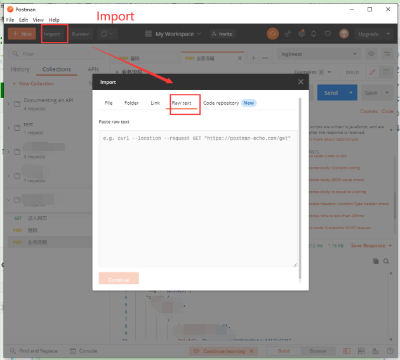The image size is (400, 360).
Task: Open the satellite capture requests icon
Action: pos(288,34)
